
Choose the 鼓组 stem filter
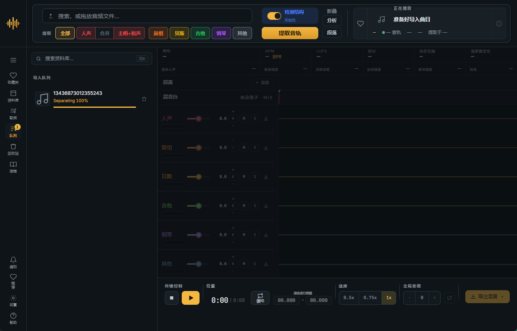(158, 33)
